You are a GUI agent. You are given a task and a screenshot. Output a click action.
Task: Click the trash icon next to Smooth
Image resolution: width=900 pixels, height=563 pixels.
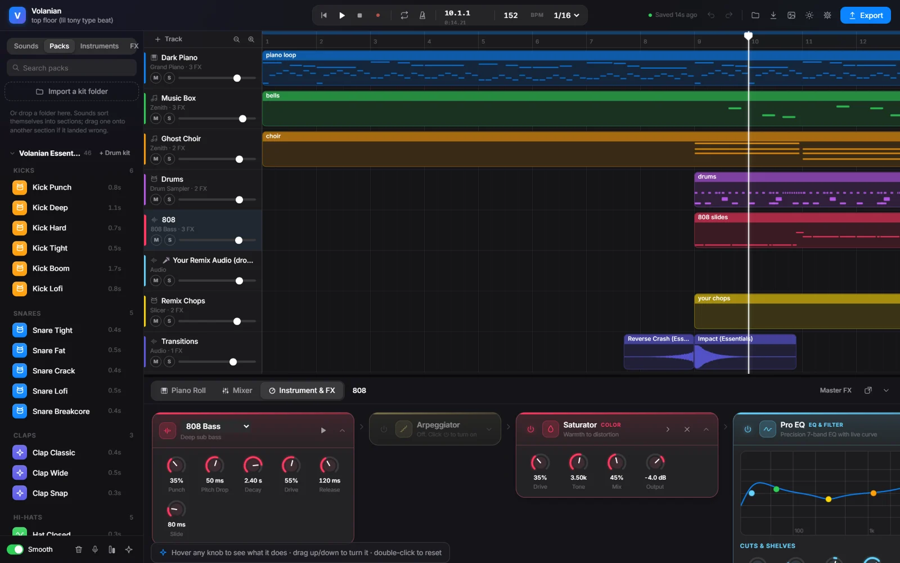[x=79, y=549]
